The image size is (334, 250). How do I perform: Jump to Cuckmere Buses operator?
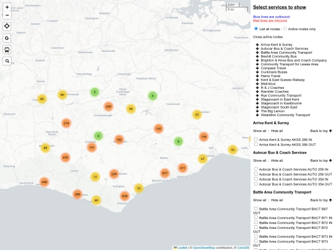(274, 72)
